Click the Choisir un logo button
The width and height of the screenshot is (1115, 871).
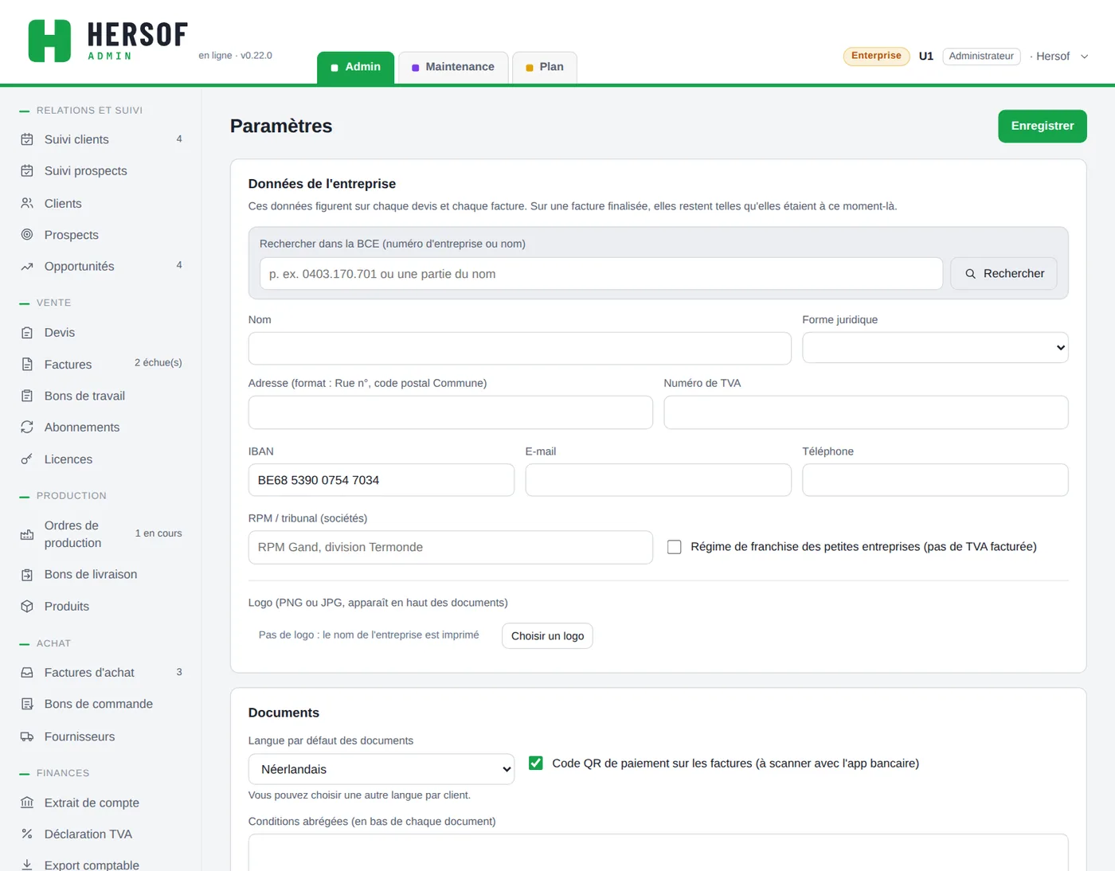point(547,636)
